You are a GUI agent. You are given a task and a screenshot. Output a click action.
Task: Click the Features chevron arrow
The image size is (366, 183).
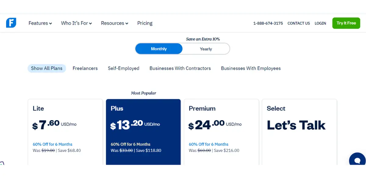pyautogui.click(x=50, y=23)
